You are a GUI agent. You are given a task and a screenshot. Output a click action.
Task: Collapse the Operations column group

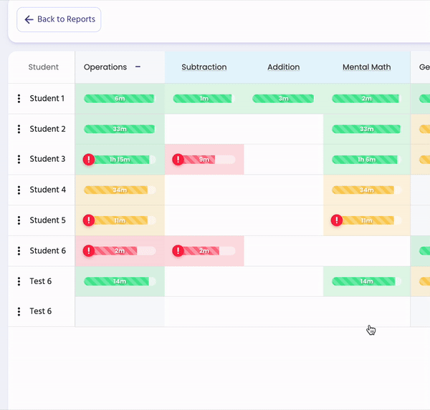tap(138, 67)
